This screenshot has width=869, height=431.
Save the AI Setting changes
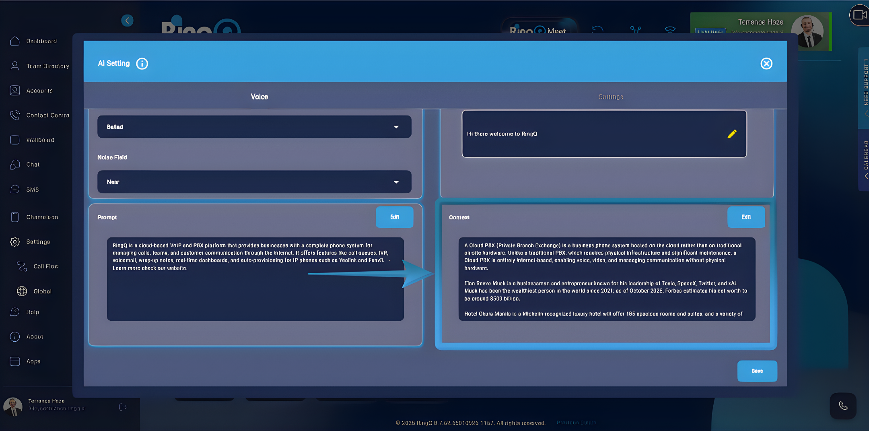click(x=757, y=371)
